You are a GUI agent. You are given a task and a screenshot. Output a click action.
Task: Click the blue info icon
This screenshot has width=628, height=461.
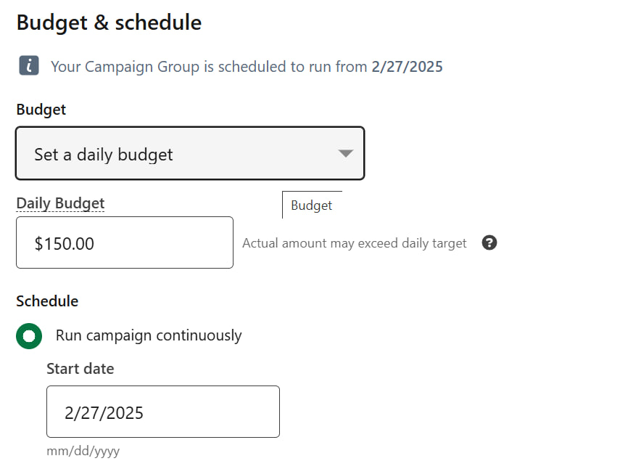click(29, 66)
